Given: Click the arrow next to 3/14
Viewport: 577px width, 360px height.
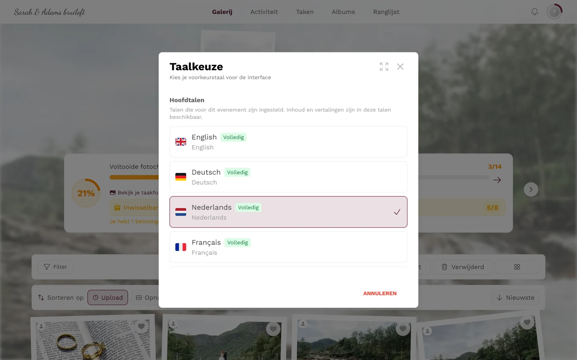Looking at the screenshot, I should [497, 180].
